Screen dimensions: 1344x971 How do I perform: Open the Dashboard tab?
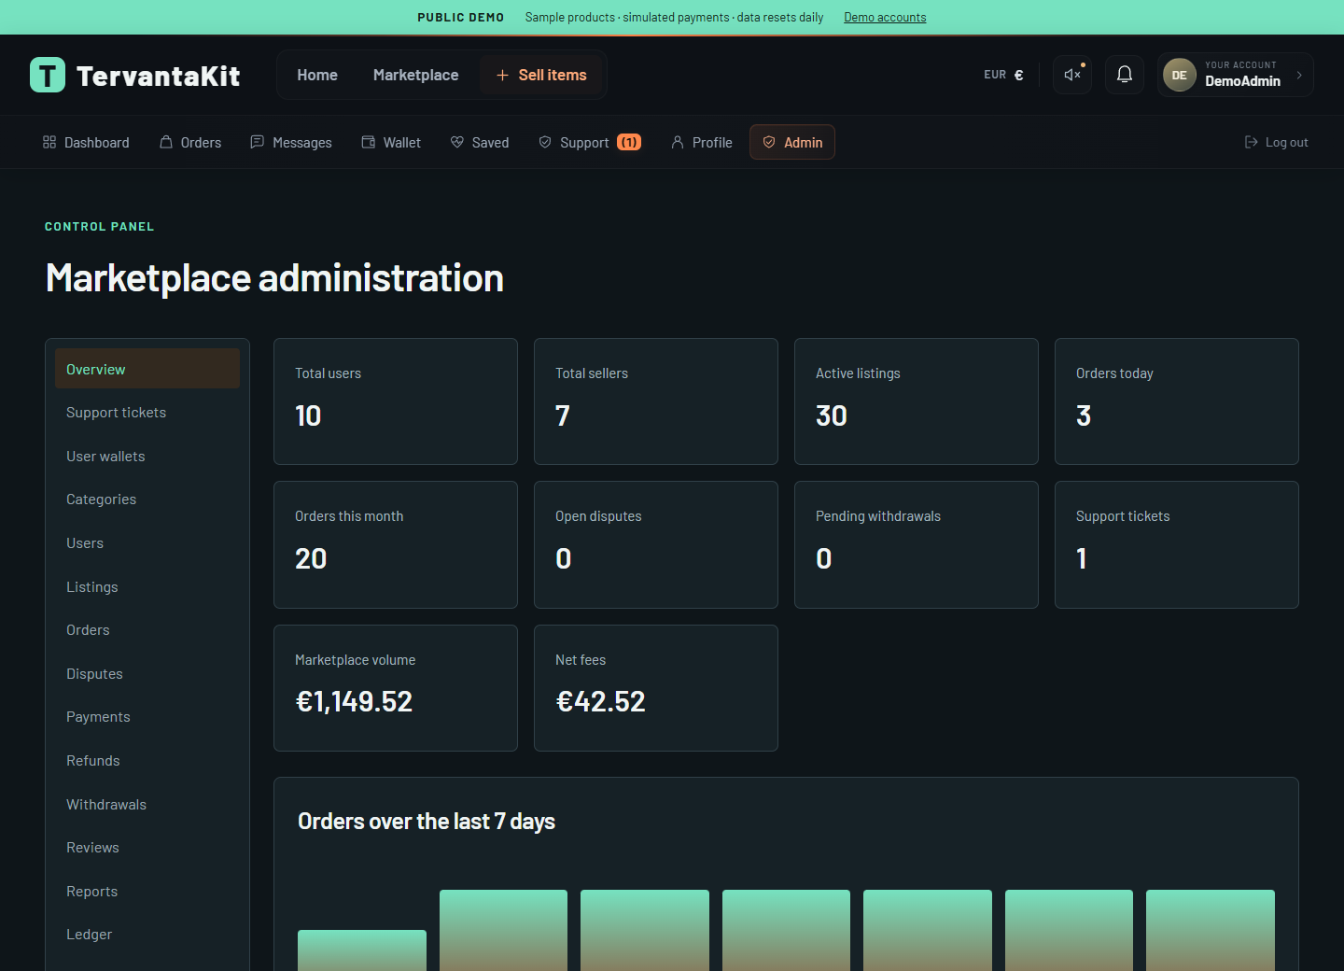click(x=86, y=142)
